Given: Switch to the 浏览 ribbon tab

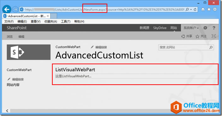Looking at the screenshot, I should click(10, 37).
